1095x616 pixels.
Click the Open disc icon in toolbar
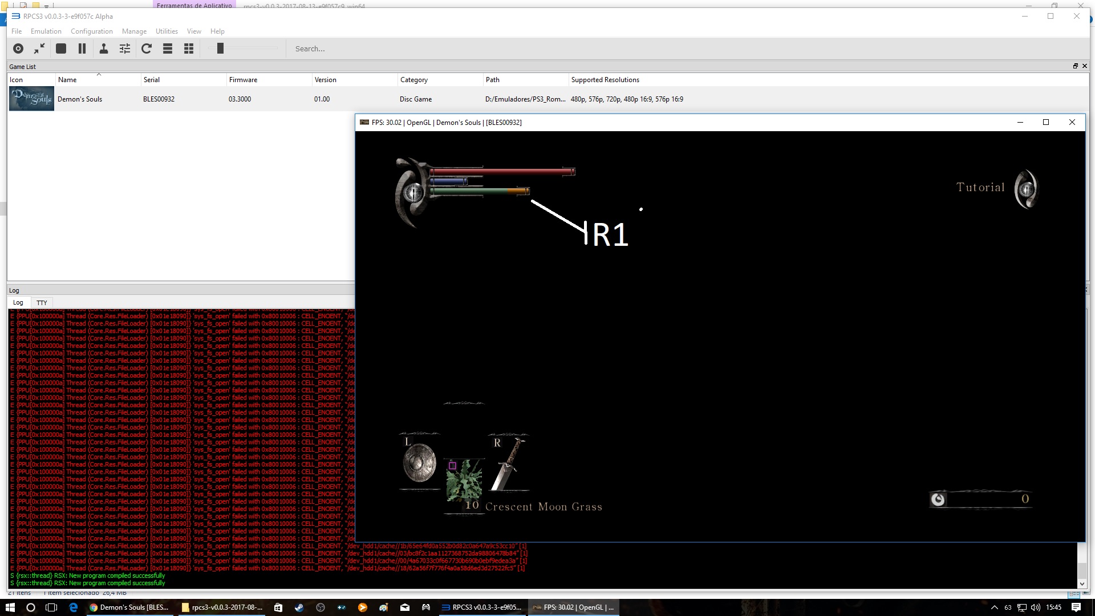18,48
